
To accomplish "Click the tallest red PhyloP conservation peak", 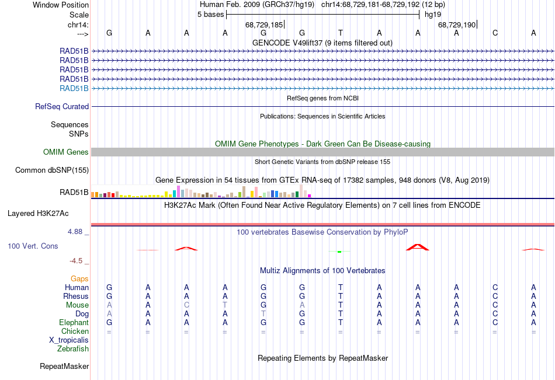I will [418, 247].
